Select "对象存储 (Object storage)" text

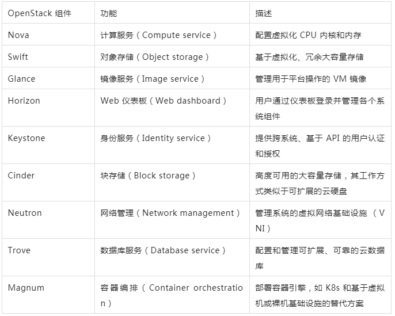click(x=155, y=57)
